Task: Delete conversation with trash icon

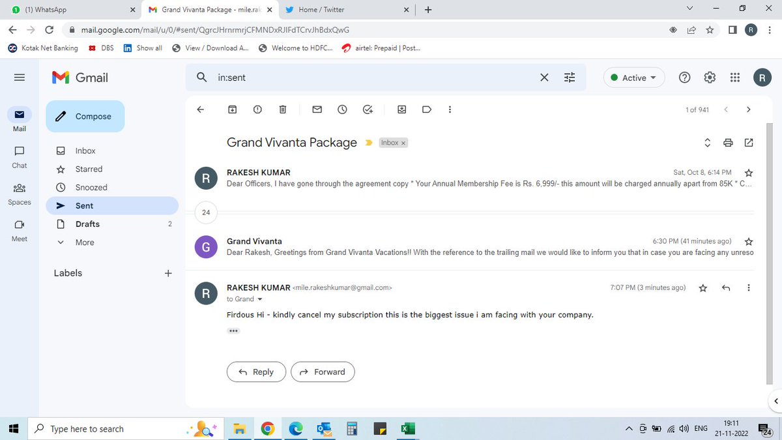Action: [x=283, y=110]
